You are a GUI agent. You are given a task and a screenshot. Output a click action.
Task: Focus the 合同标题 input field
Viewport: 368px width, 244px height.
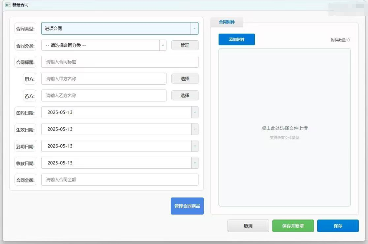120,62
